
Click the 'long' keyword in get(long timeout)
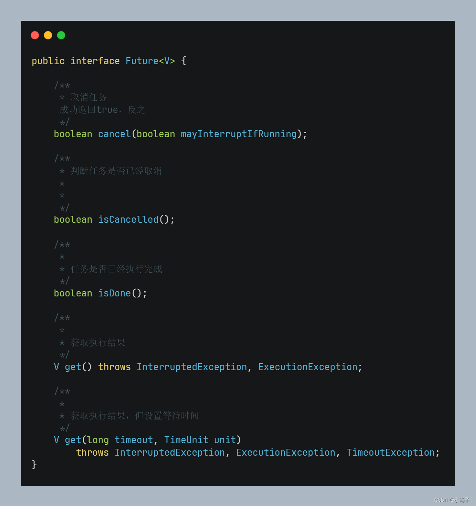(98, 440)
